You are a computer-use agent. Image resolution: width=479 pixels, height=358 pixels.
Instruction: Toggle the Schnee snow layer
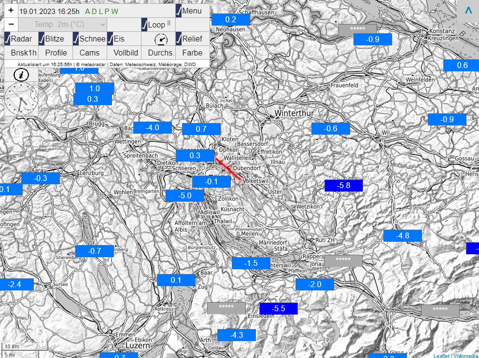[76, 39]
